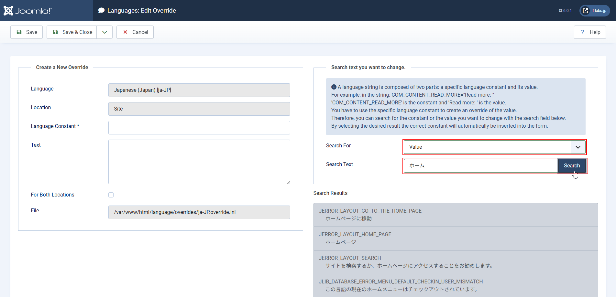Click the Joomla logo icon
Image resolution: width=616 pixels, height=297 pixels.
click(9, 10)
